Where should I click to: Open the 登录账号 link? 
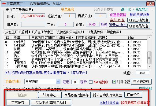[68, 9]
